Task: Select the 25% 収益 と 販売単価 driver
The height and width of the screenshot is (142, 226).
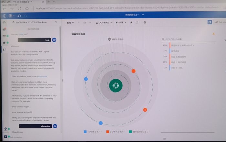Action: tap(189, 62)
